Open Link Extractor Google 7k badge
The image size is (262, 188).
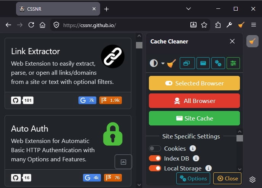coord(87,100)
